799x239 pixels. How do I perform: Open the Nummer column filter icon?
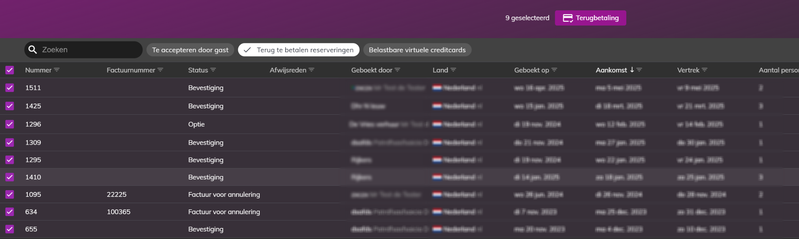click(57, 70)
